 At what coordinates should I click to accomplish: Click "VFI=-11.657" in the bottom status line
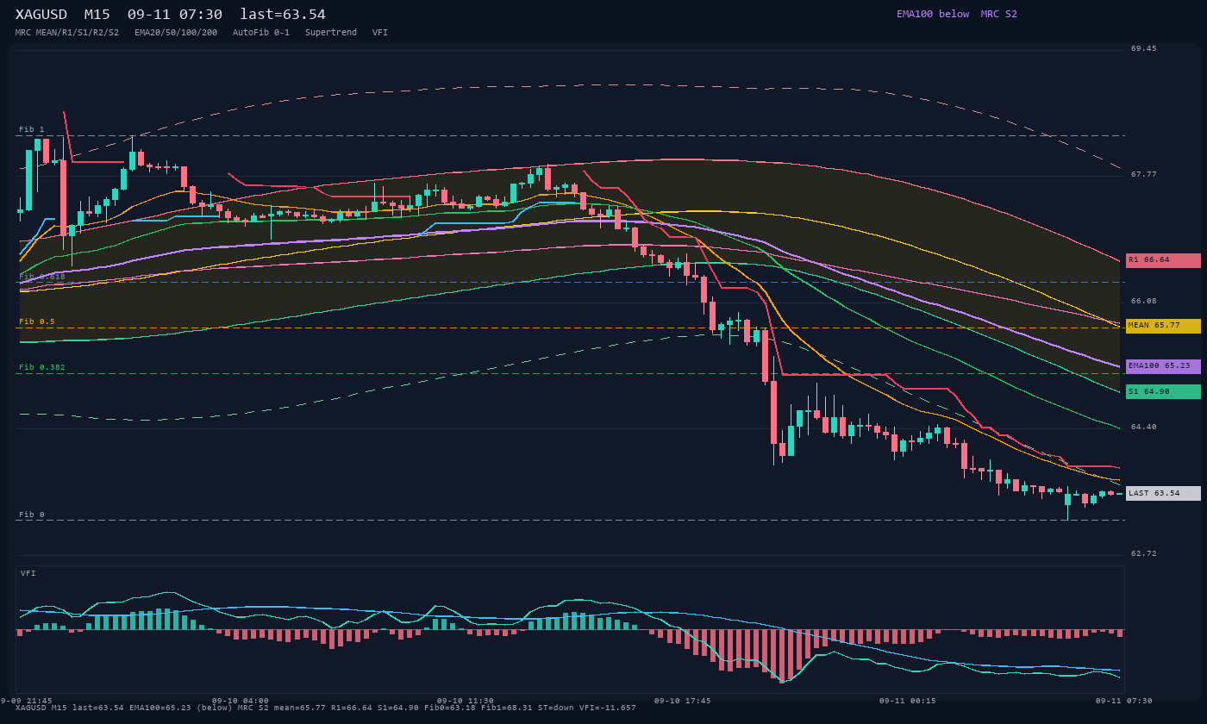coord(605,708)
